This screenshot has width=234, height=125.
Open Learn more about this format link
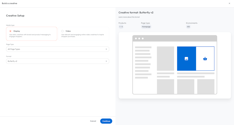click(129, 17)
